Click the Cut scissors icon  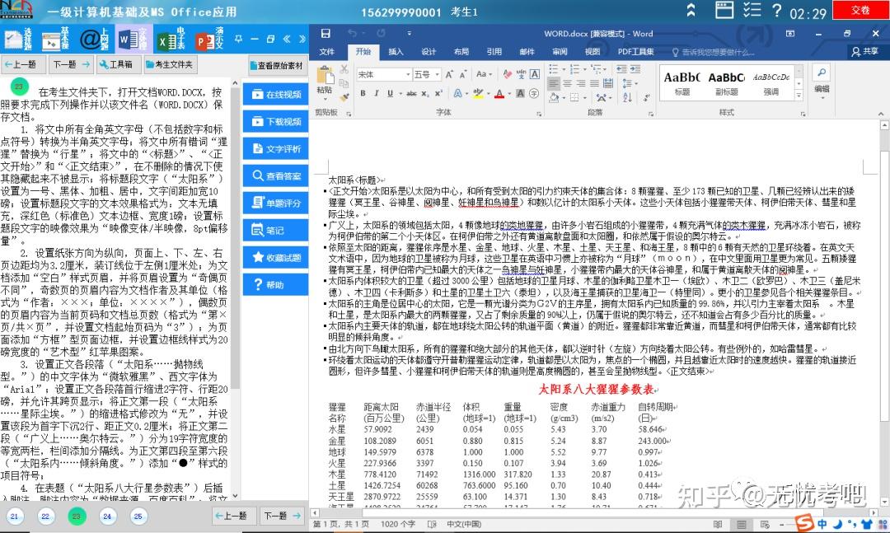tap(344, 69)
